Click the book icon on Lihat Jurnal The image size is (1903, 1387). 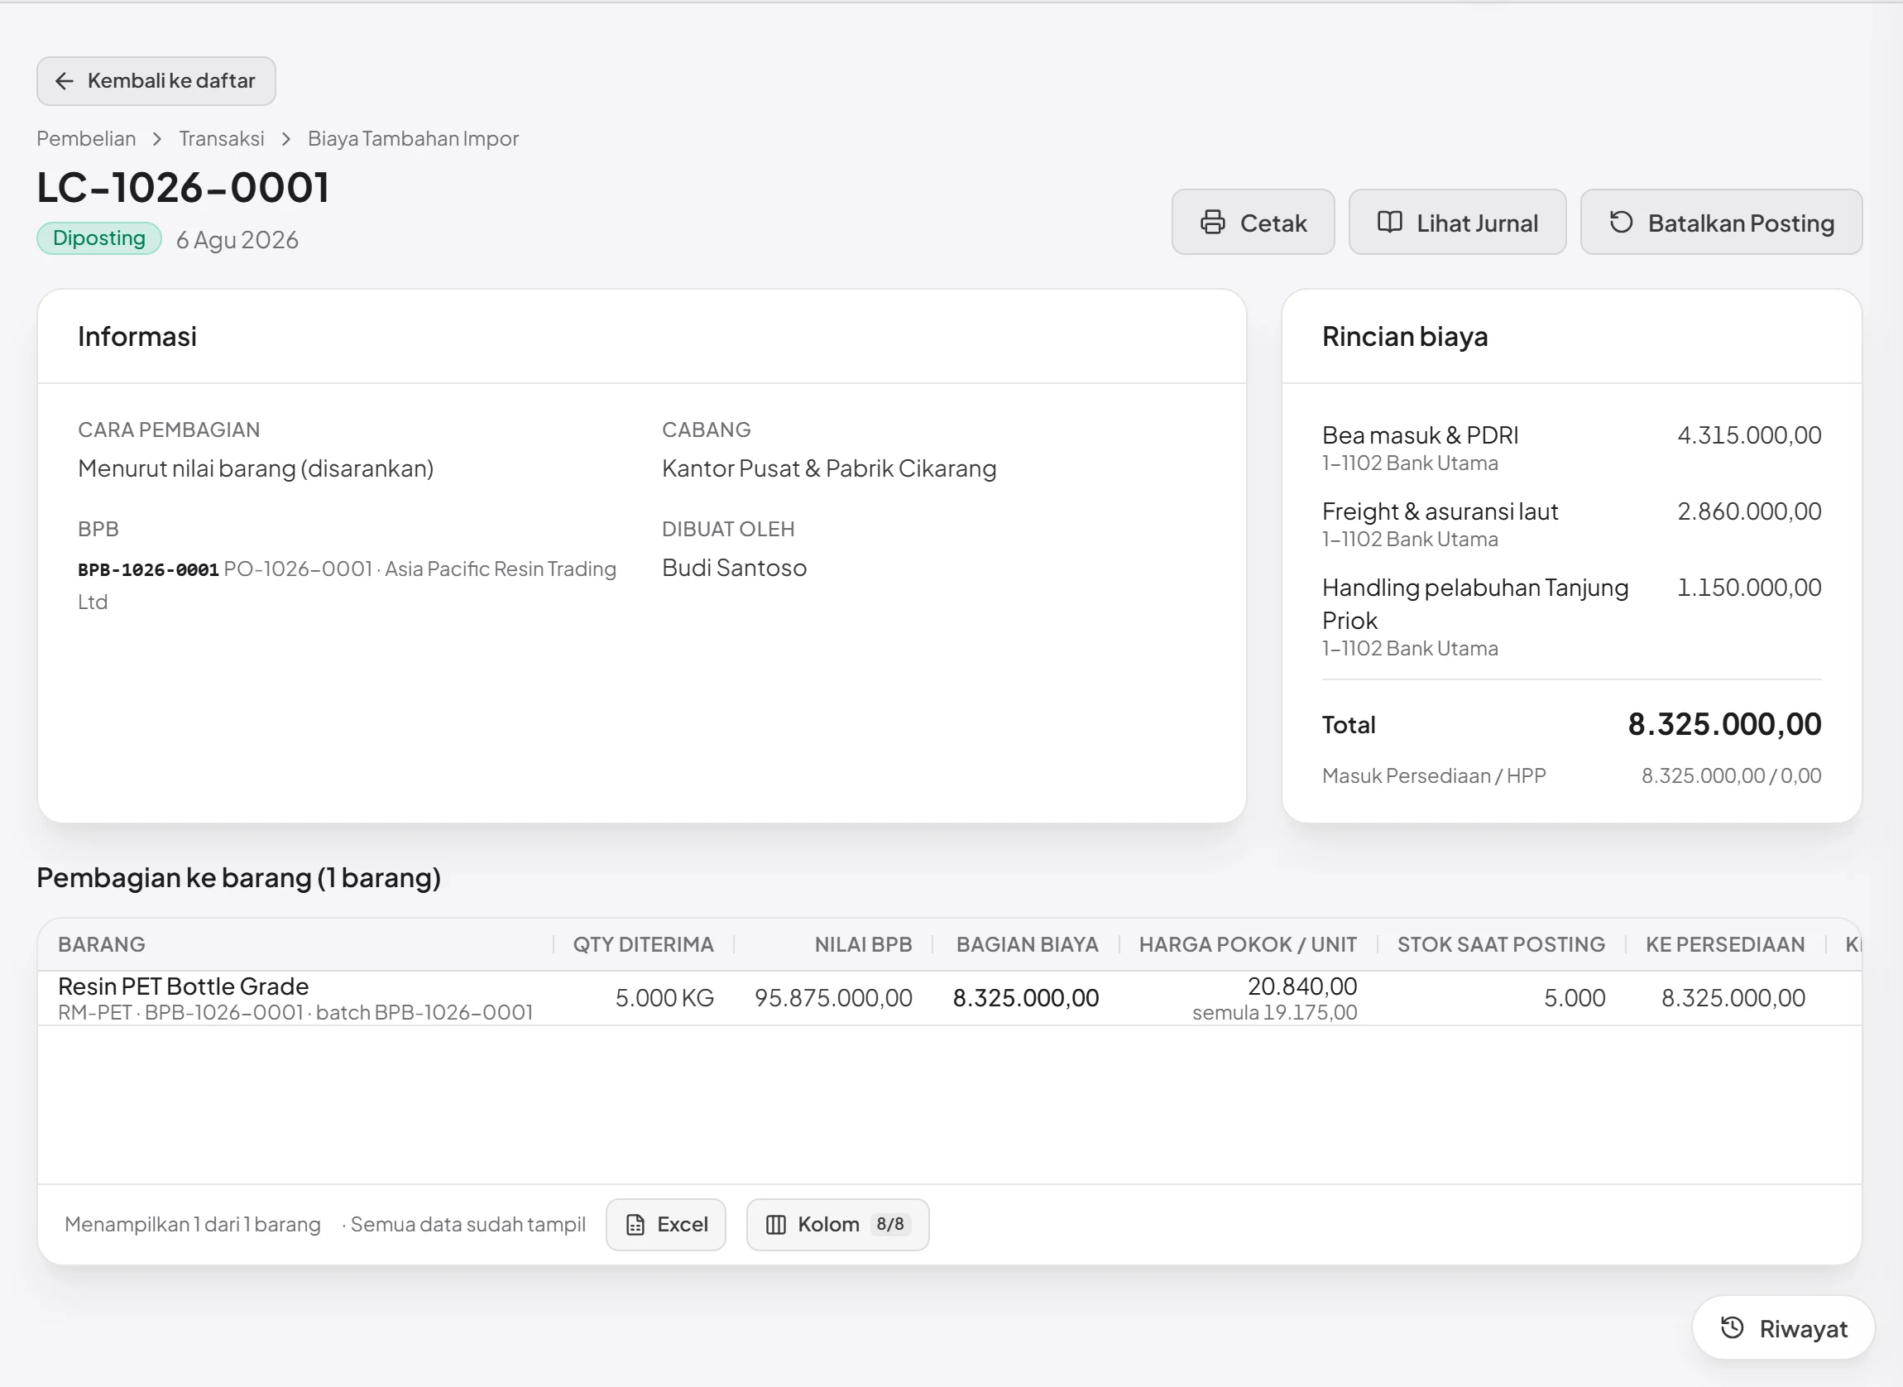coord(1389,223)
